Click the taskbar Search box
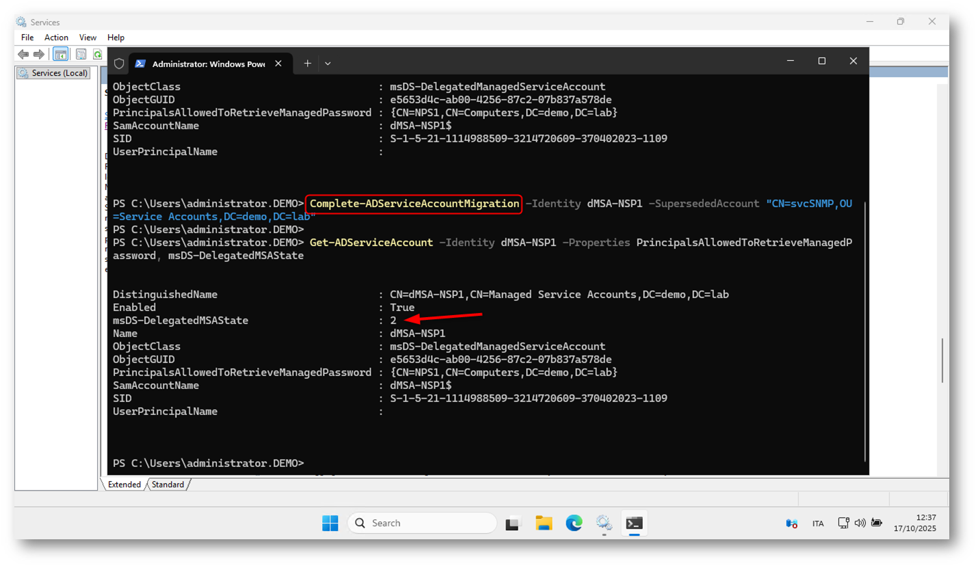 pos(422,523)
